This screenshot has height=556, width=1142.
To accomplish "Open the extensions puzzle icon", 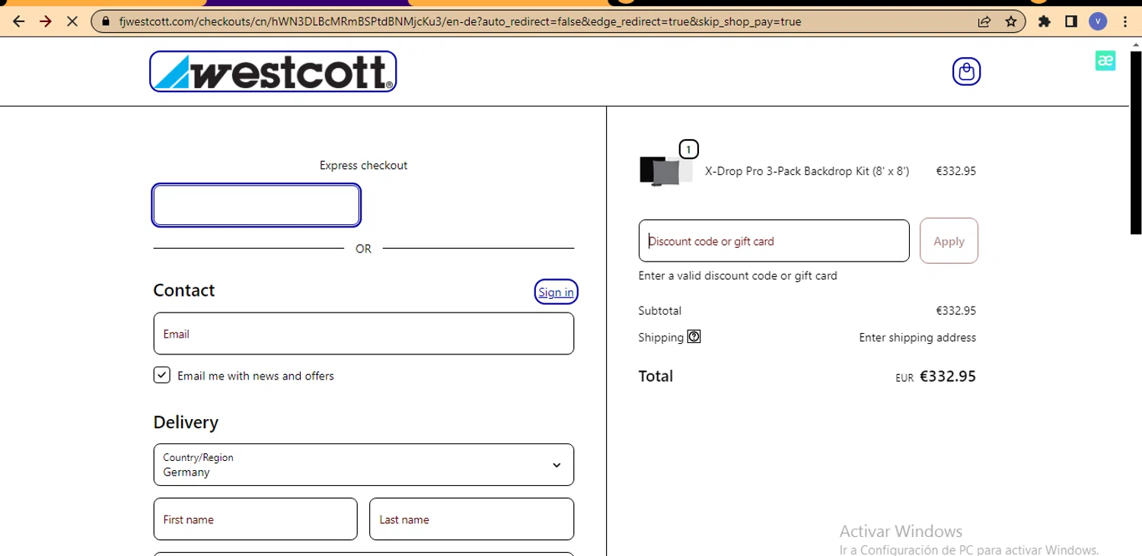I will point(1045,21).
